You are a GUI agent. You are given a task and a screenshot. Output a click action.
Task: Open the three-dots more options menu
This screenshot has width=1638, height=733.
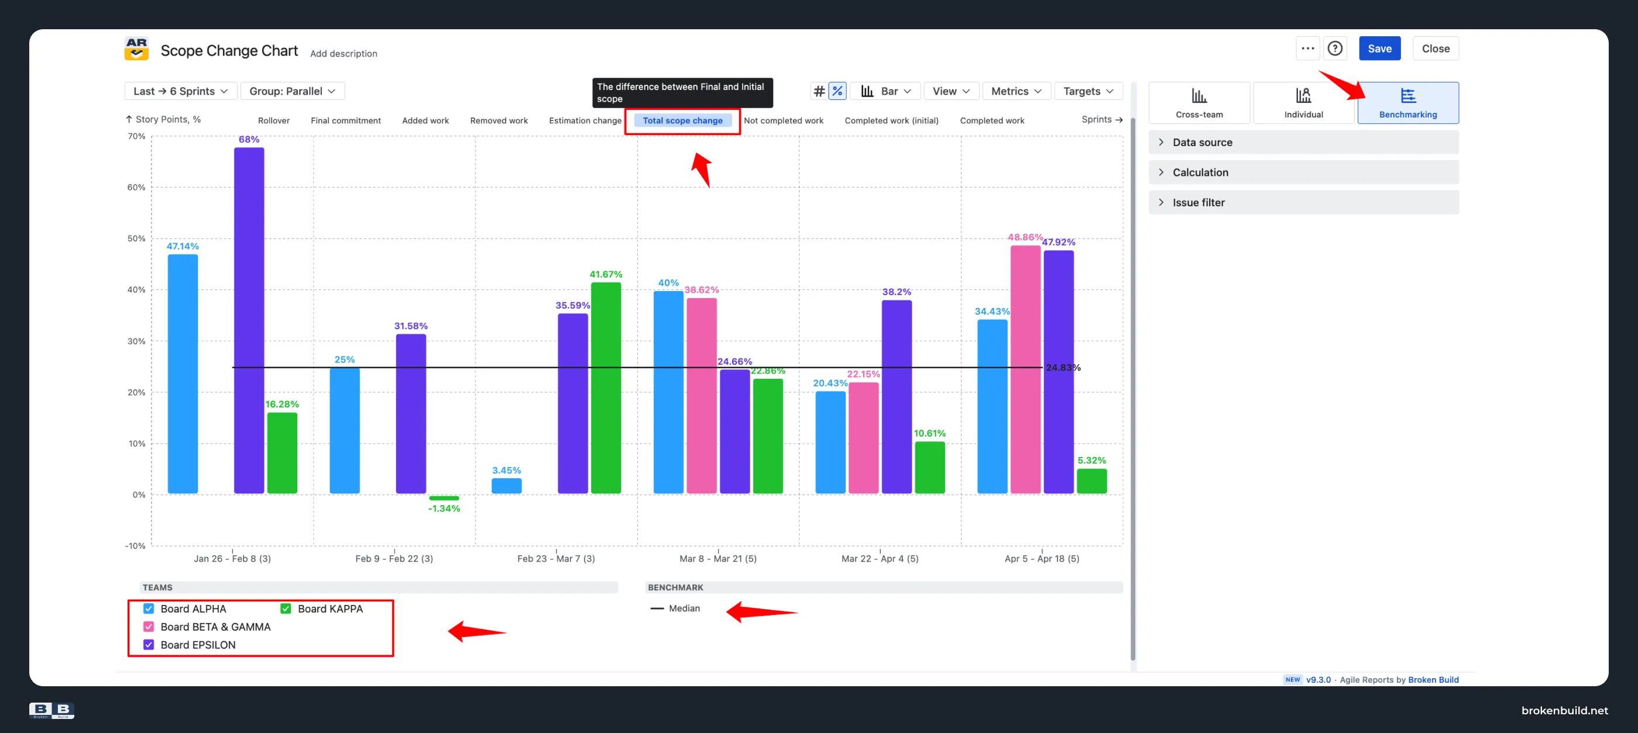(1307, 49)
